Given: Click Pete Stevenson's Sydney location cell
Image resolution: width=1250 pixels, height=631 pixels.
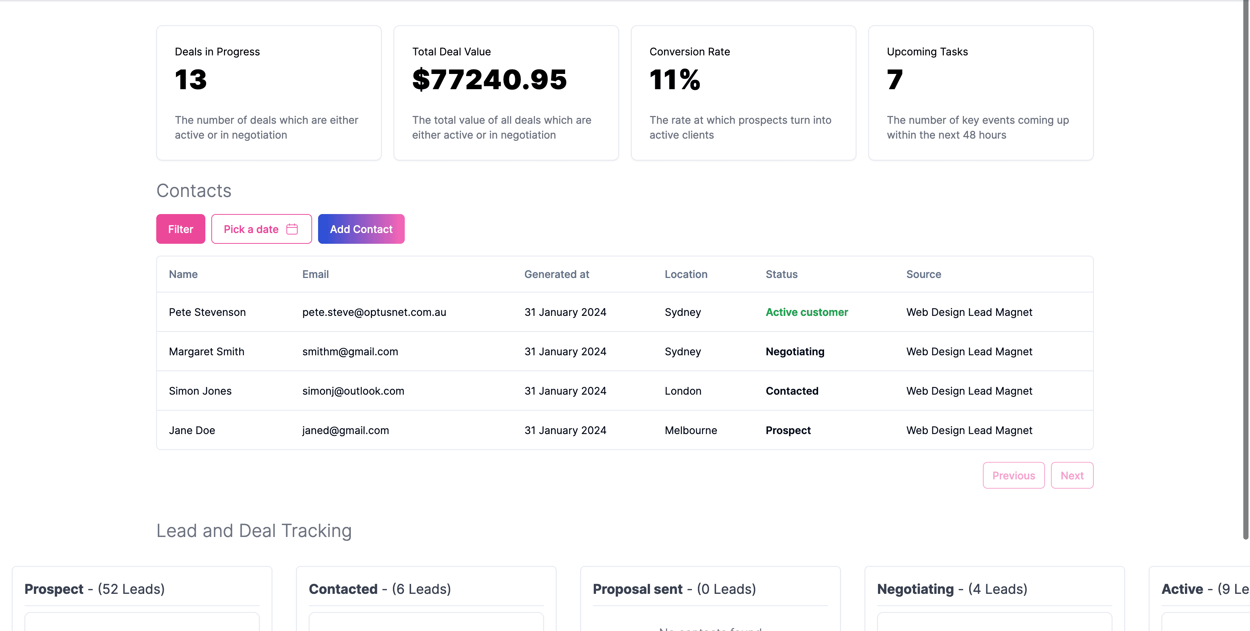Looking at the screenshot, I should [683, 312].
